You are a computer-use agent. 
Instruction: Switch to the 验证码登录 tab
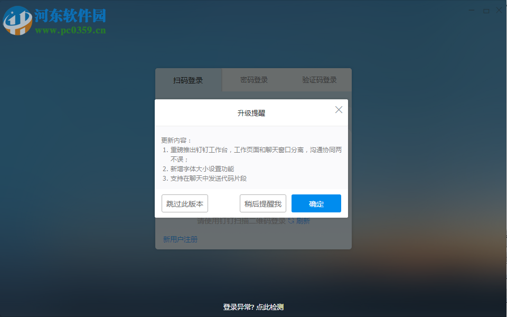point(320,80)
